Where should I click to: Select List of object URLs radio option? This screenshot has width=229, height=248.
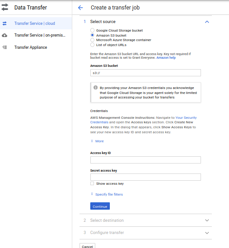point(92,45)
